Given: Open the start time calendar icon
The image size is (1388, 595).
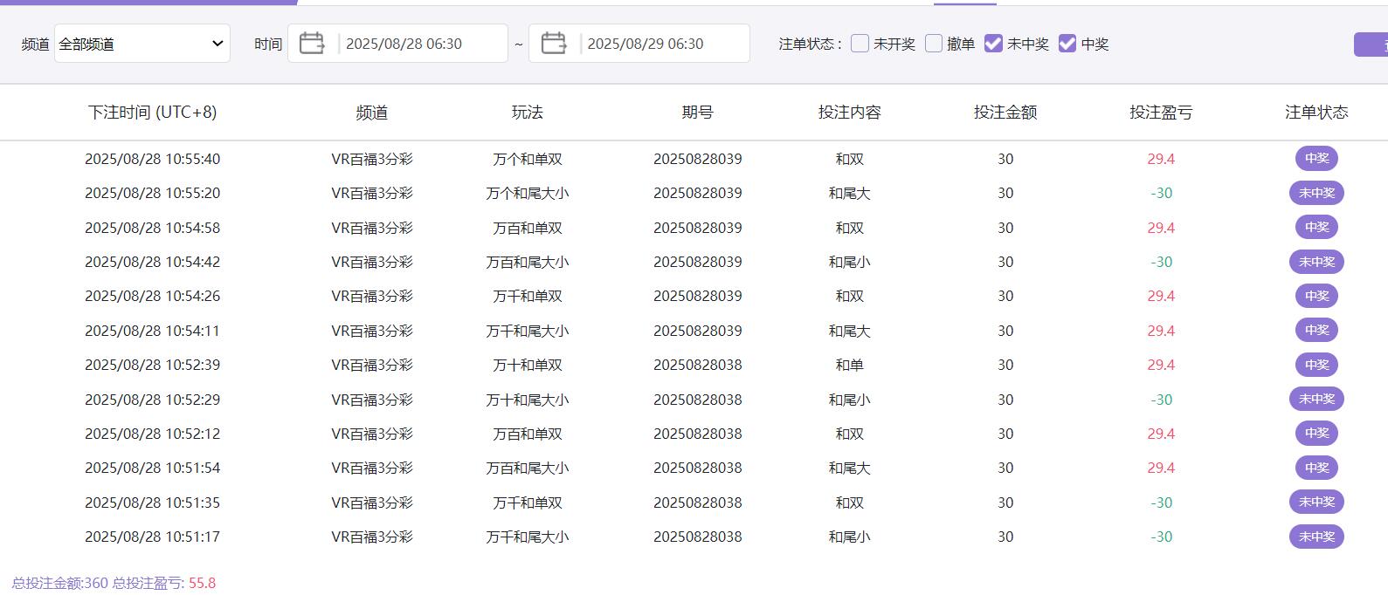Looking at the screenshot, I should click(x=312, y=43).
